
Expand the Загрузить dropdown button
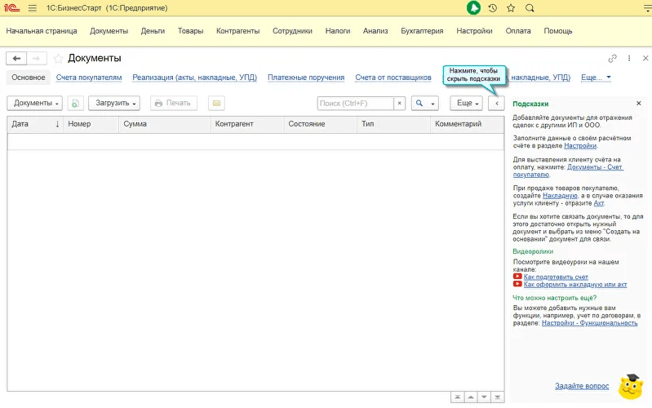pos(113,104)
